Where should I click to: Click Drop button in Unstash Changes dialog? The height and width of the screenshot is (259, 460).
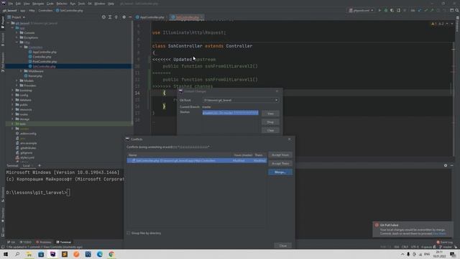tap(270, 122)
